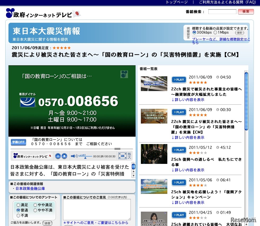Click inside the 番組検索 search input field
Image resolution: width=260 pixels, height=226 pixels.
222,11
